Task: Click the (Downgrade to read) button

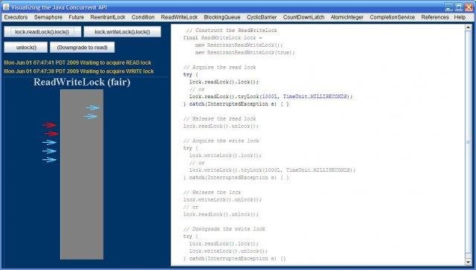Action: [x=83, y=48]
